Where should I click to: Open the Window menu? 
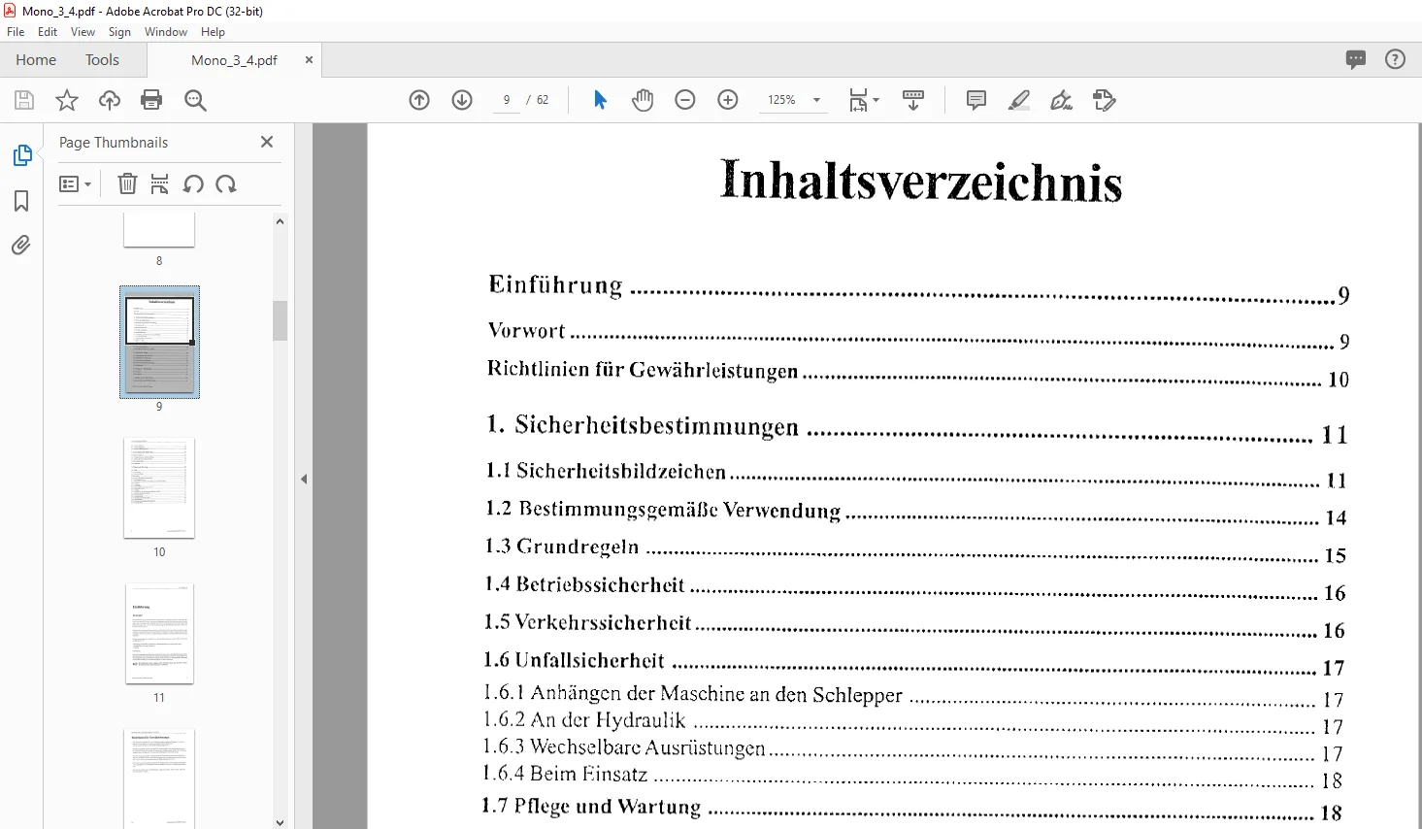point(166,32)
